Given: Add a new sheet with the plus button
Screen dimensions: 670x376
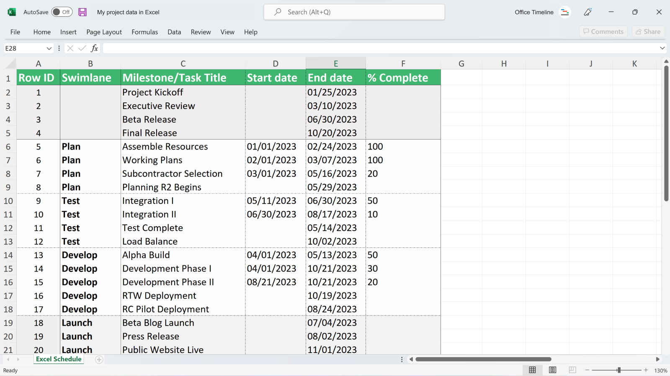Looking at the screenshot, I should click(99, 359).
